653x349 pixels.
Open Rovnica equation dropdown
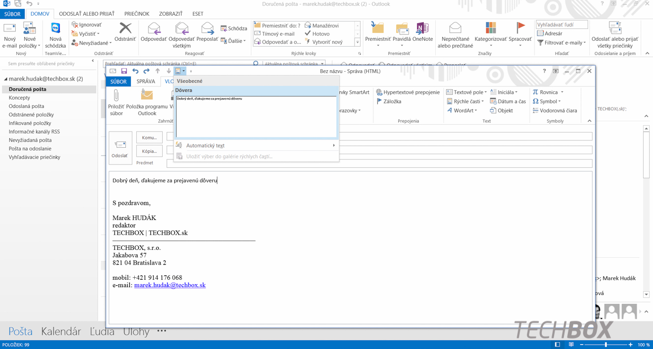[548, 92]
